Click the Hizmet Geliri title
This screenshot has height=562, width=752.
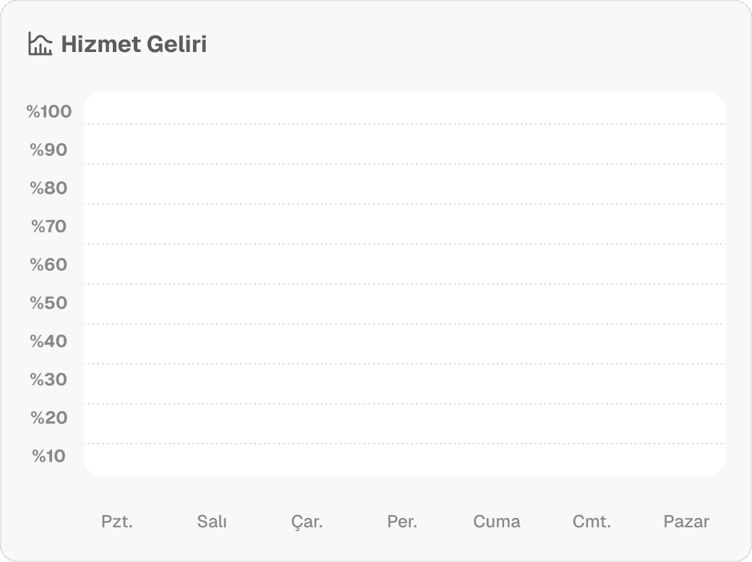(x=134, y=44)
